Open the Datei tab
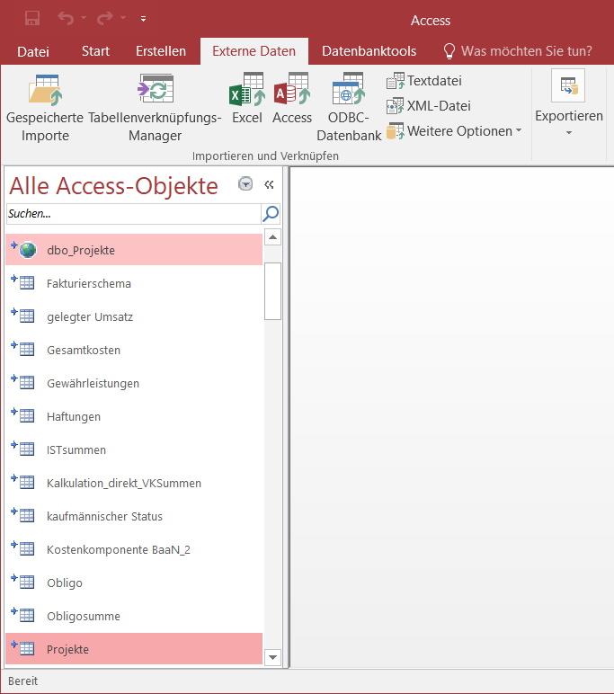This screenshot has height=694, width=614. click(33, 51)
